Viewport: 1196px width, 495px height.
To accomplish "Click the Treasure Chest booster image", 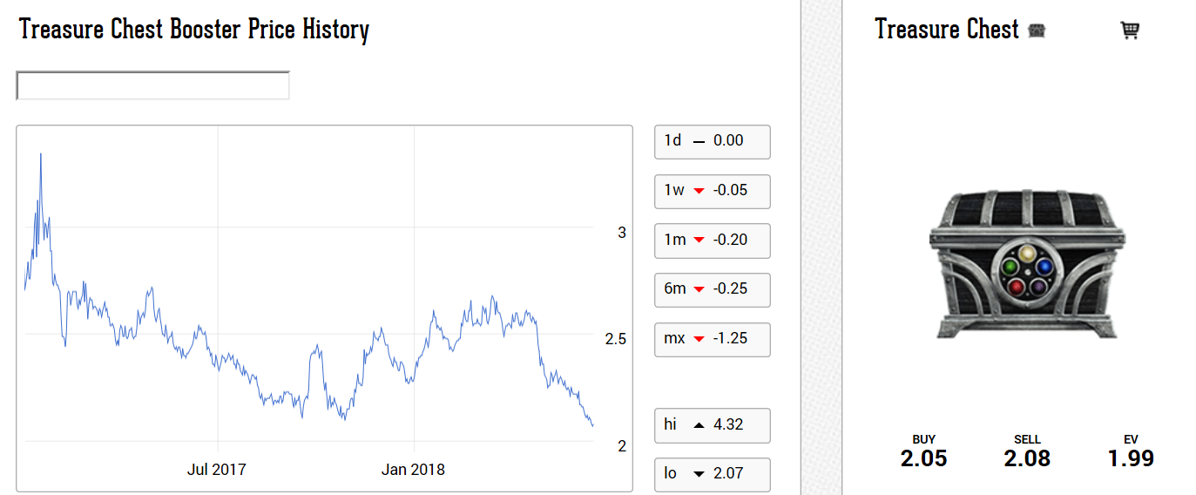I will point(1027,264).
